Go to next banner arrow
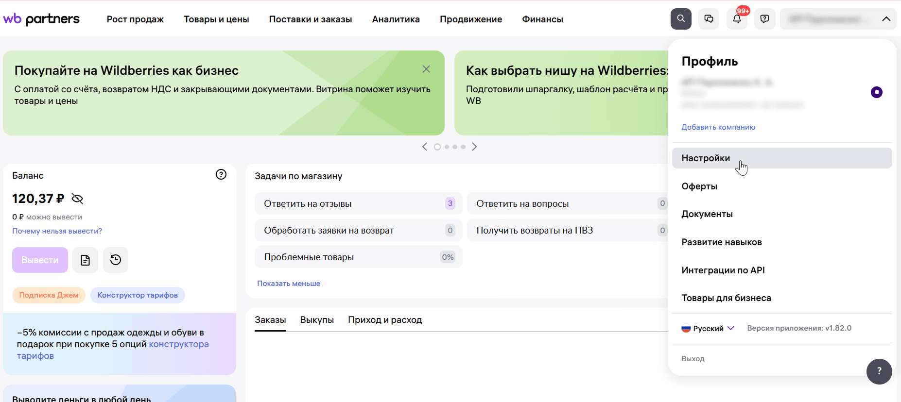This screenshot has width=901, height=402. coord(474,147)
